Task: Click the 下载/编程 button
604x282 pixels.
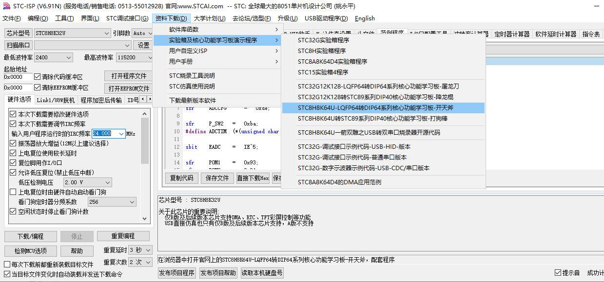Action: click(31, 236)
